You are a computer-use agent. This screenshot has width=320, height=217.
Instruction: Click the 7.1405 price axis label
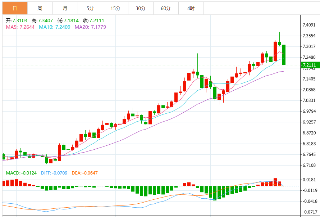tap(309, 79)
